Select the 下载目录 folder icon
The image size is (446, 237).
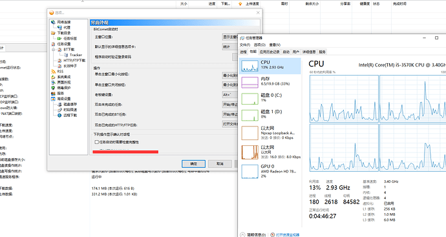[x=53, y=33]
